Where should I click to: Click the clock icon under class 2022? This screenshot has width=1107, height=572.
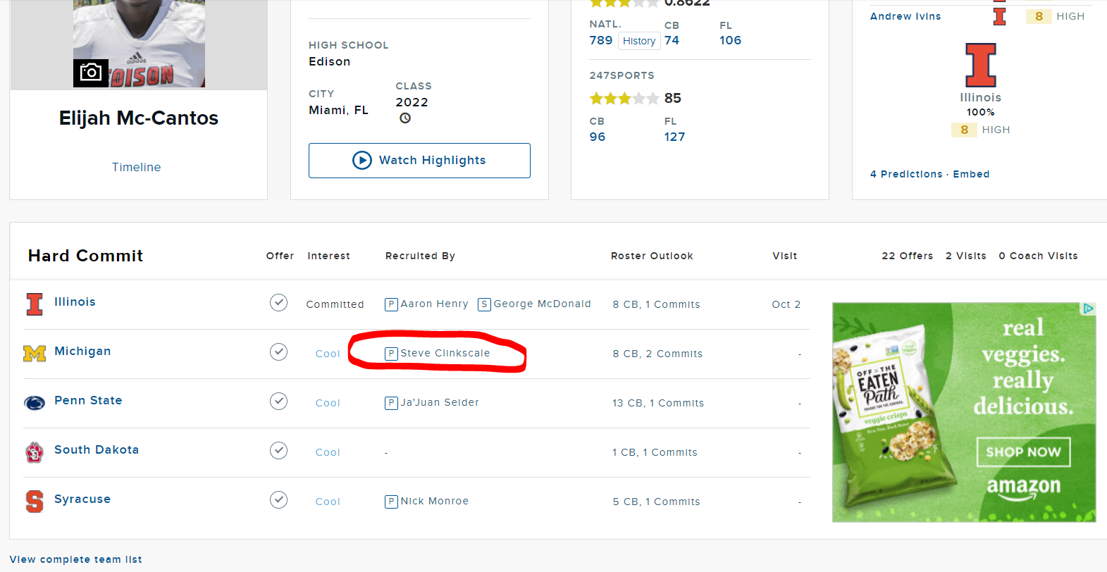(405, 118)
